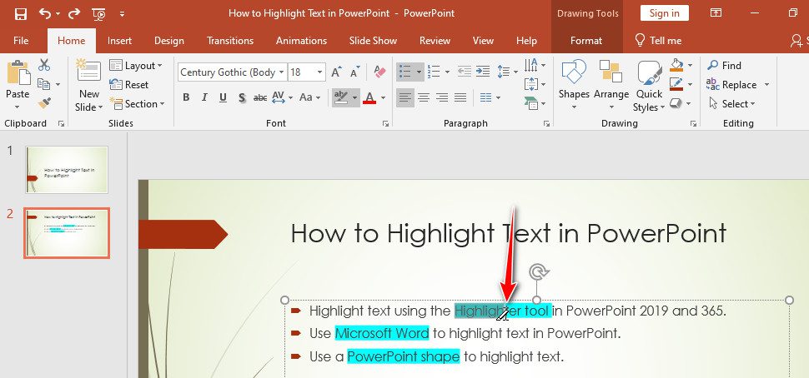Open the Bullets dropdown arrow
This screenshot has width=809, height=378.
pos(419,72)
